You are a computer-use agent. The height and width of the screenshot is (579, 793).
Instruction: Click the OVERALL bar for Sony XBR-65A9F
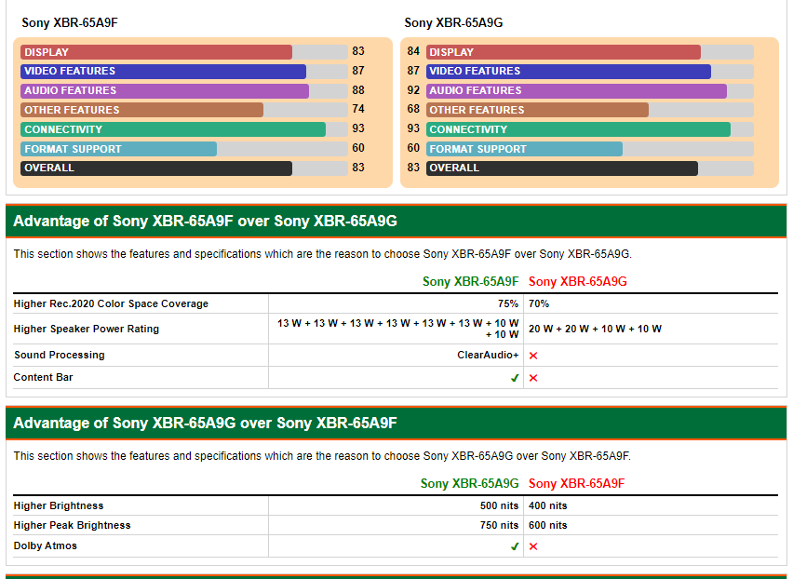point(184,168)
